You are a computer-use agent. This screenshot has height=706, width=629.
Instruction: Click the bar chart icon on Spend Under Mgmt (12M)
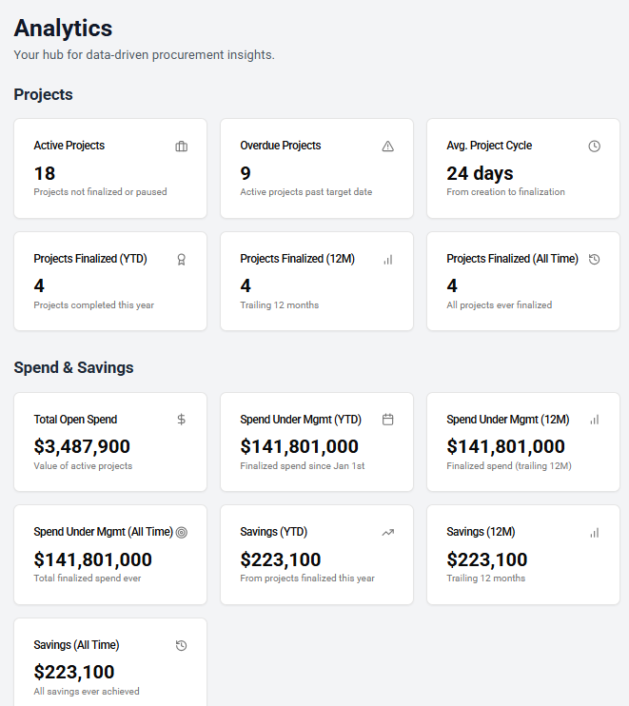click(594, 420)
